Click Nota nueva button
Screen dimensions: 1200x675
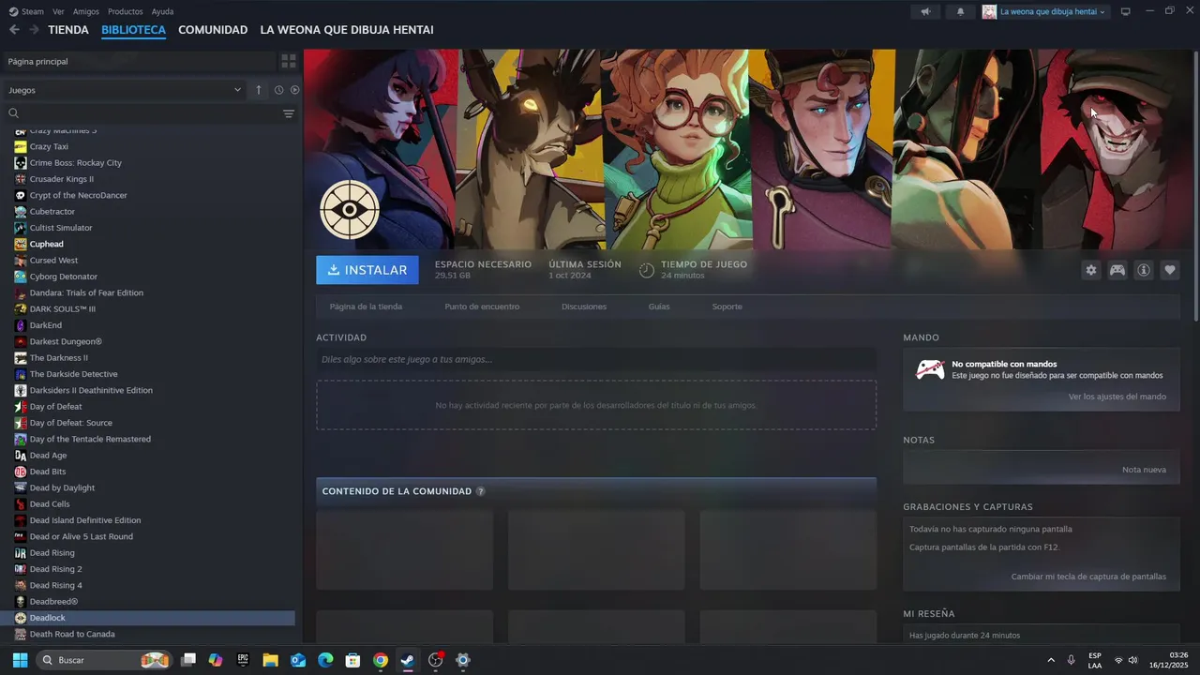pyautogui.click(x=1144, y=470)
